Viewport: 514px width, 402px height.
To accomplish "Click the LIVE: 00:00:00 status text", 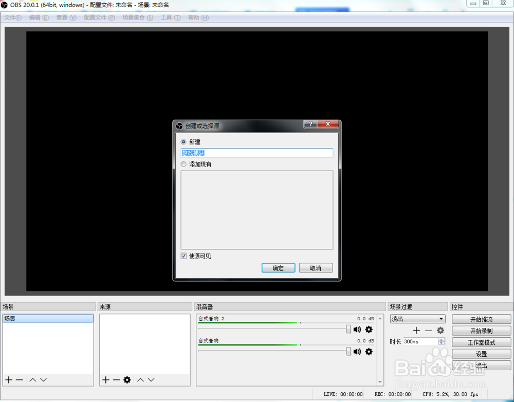I will (x=343, y=394).
